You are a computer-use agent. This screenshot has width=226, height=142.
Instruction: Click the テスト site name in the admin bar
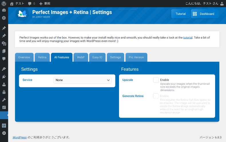click(20, 3)
